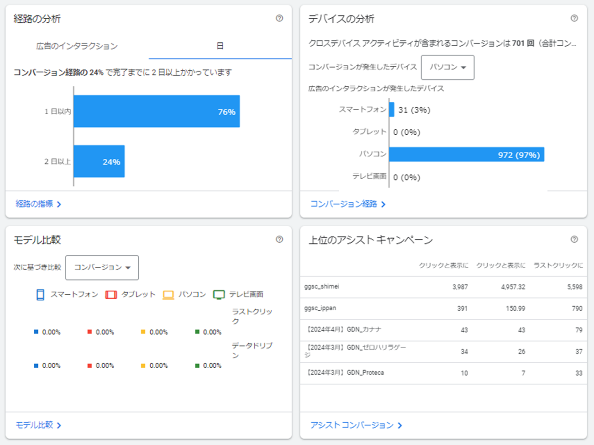594x445 pixels.
Task: Open help icon on モデル比較 card
Action: [x=279, y=239]
